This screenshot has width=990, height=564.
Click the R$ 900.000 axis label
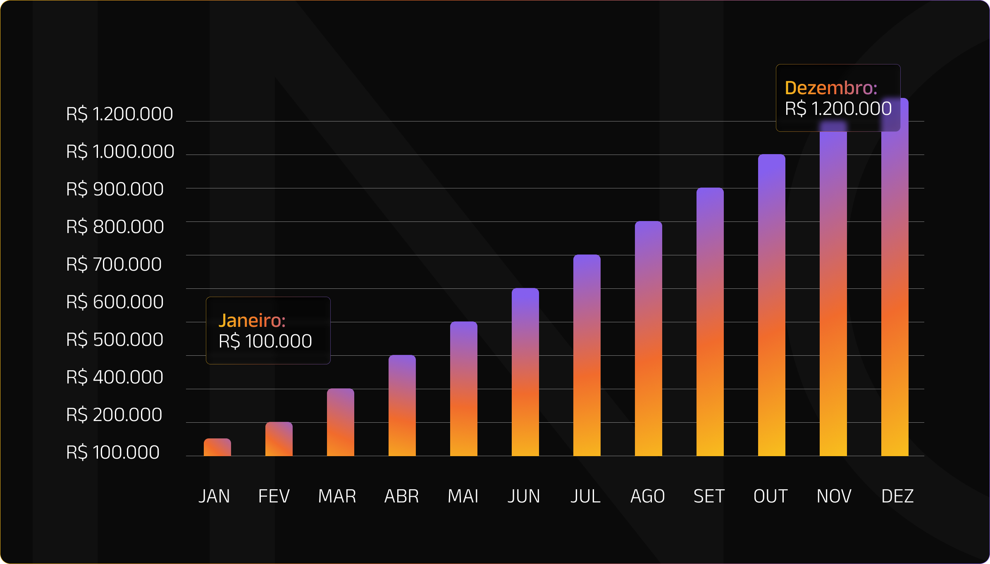coord(115,189)
